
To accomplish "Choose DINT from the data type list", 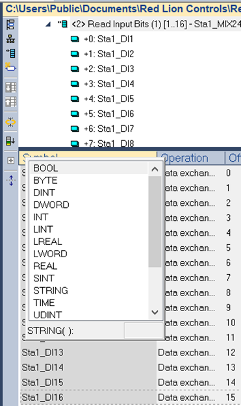I will pos(89,192).
